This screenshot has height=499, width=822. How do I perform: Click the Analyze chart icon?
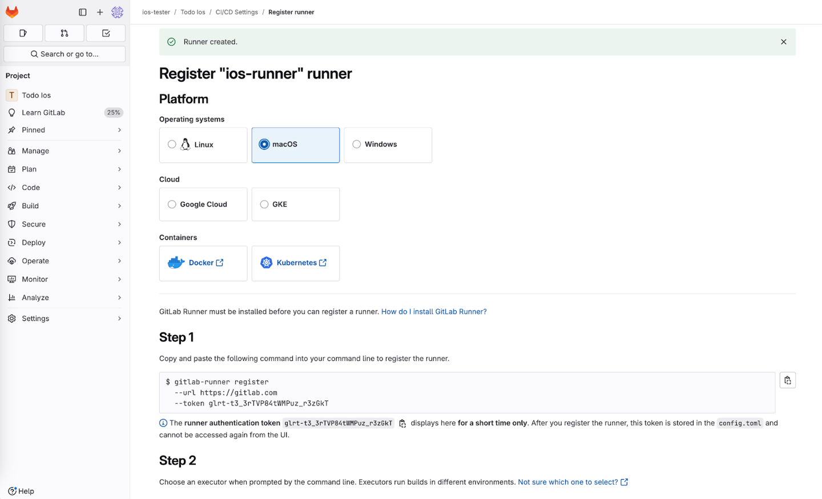(11, 298)
